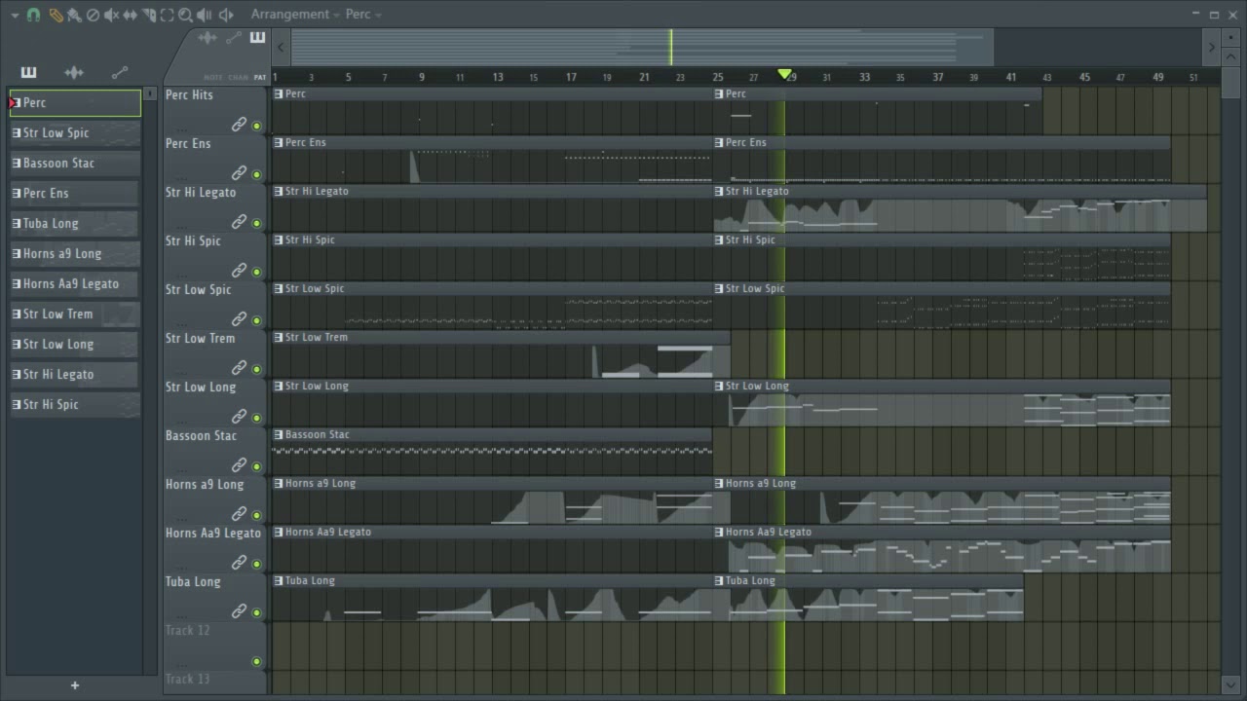This screenshot has height=701, width=1247.
Task: Add new pattern with the plus button
Action: (x=75, y=685)
